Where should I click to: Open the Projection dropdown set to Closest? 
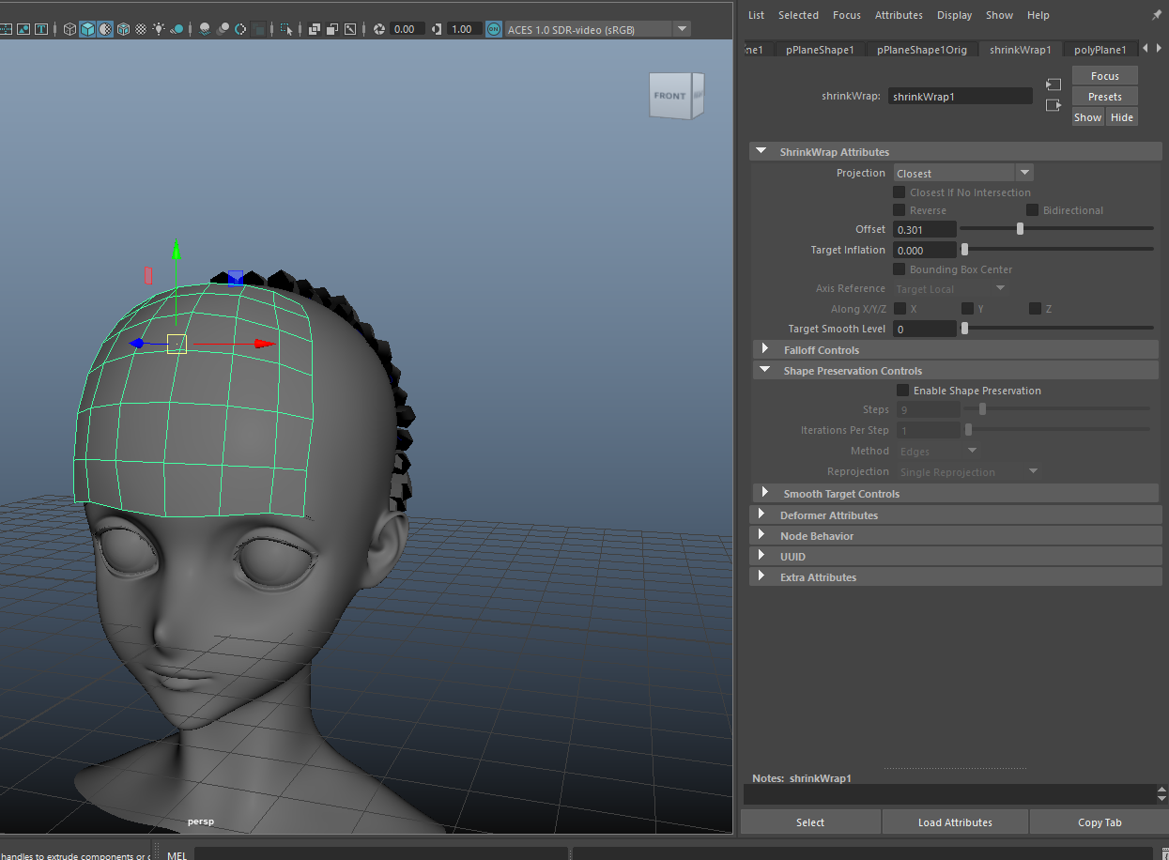(963, 173)
